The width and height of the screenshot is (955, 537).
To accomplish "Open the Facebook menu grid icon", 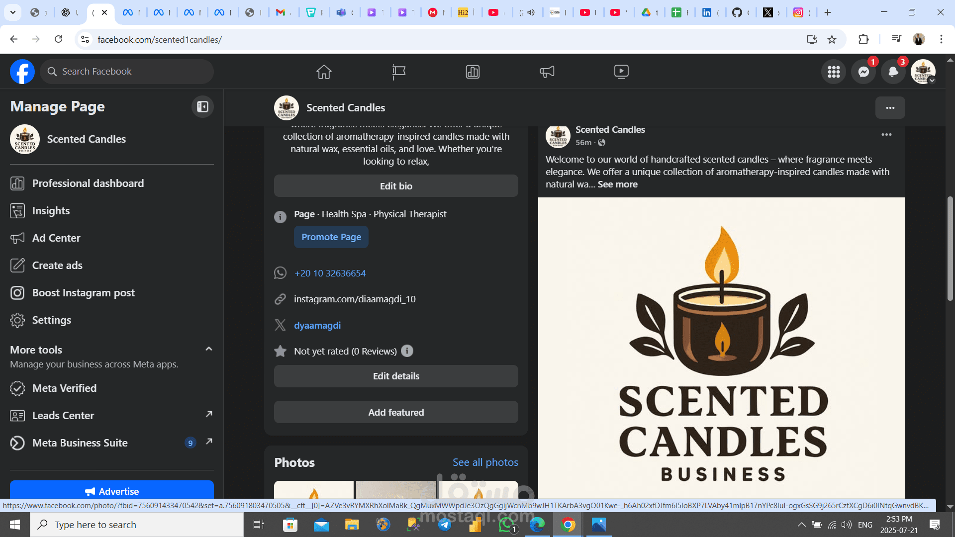I will click(x=834, y=72).
